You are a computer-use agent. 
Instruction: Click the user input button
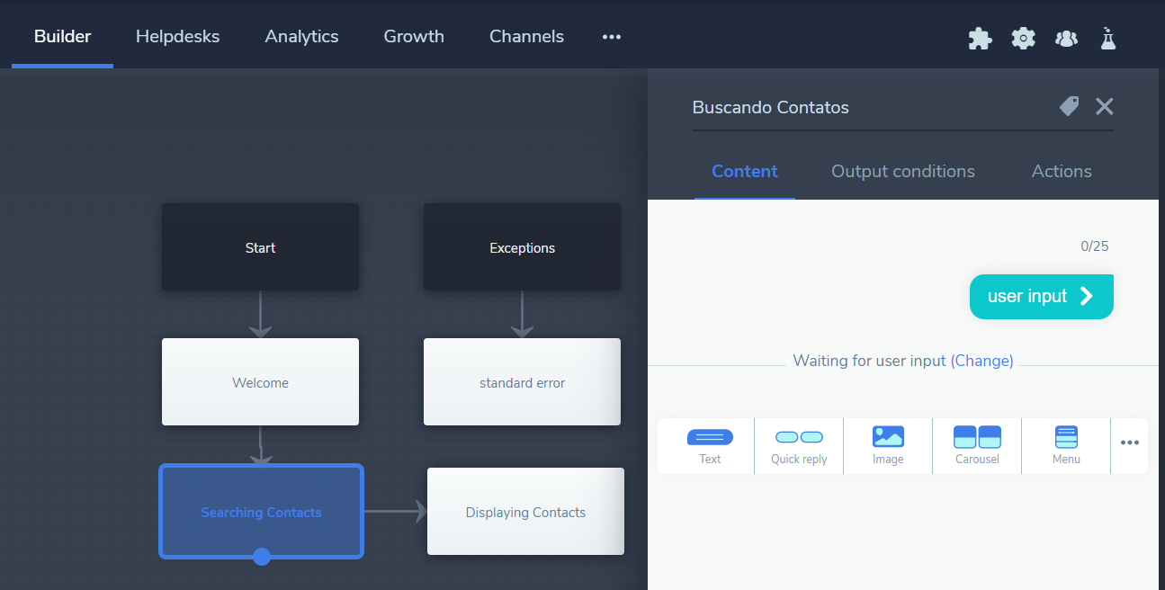point(1041,297)
